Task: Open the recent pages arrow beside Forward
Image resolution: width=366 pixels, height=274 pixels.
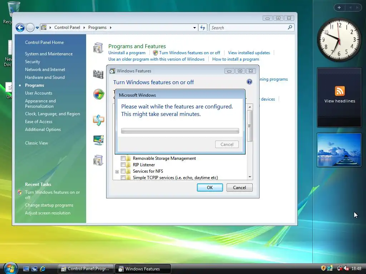Action: [37, 28]
